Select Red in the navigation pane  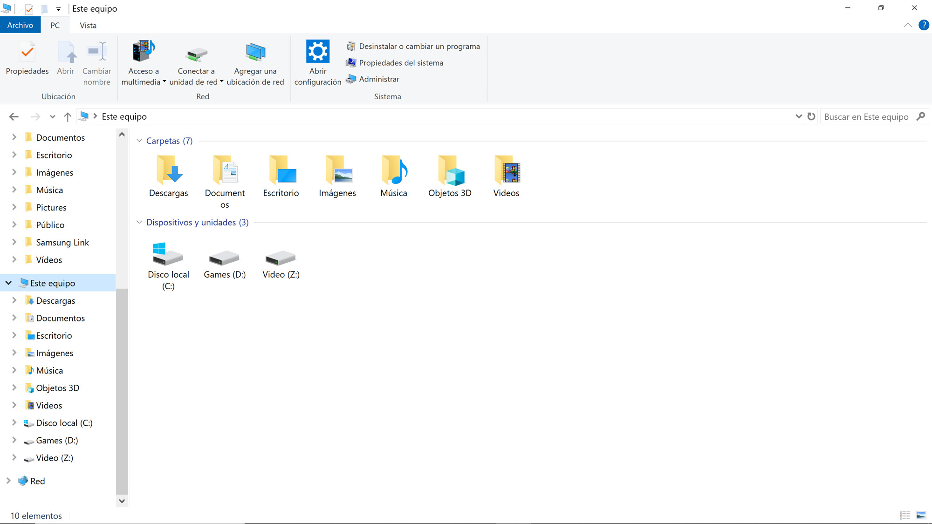(x=37, y=481)
